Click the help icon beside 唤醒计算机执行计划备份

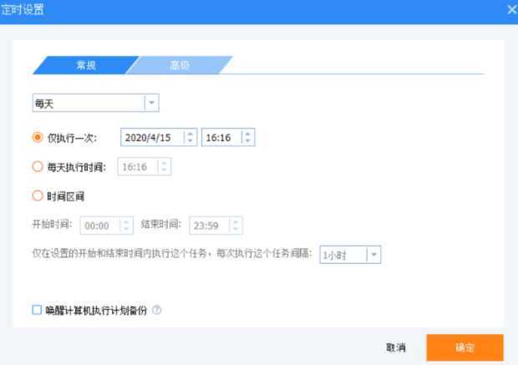(156, 310)
